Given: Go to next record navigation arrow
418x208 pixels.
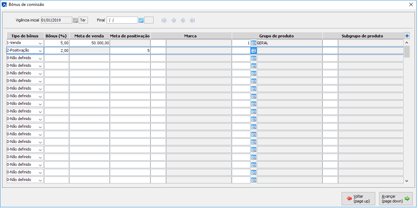Looking at the screenshot, I should coord(183,20).
